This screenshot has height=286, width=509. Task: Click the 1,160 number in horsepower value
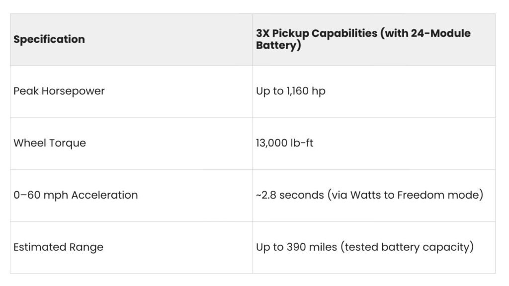[x=297, y=91]
